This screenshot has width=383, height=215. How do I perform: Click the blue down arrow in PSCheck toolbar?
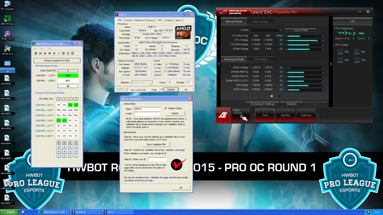click(49, 53)
